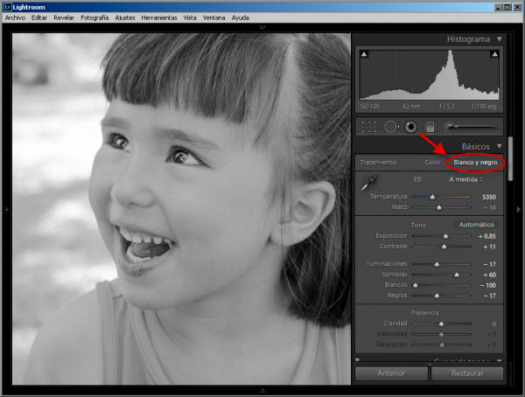
Task: Click the '62 mm' focal length text
Action: 411,107
